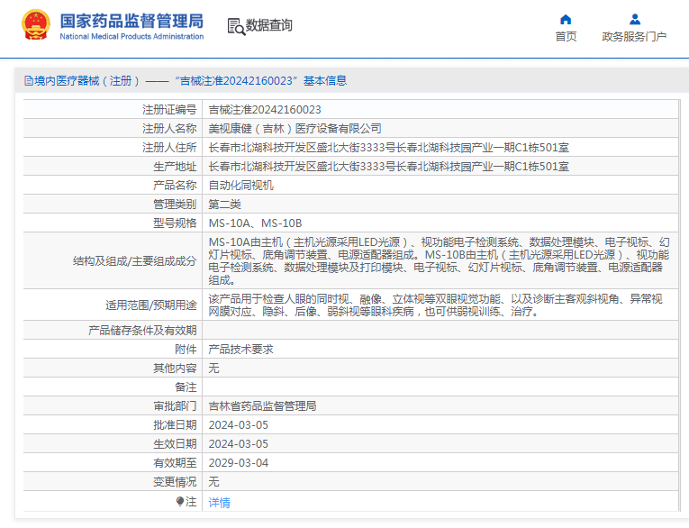Open the 详情 link
This screenshot has width=689, height=528.
tap(219, 502)
